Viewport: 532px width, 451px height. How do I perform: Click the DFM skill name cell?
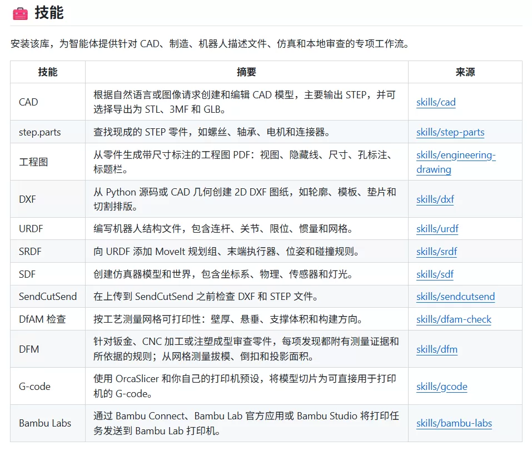(x=48, y=349)
